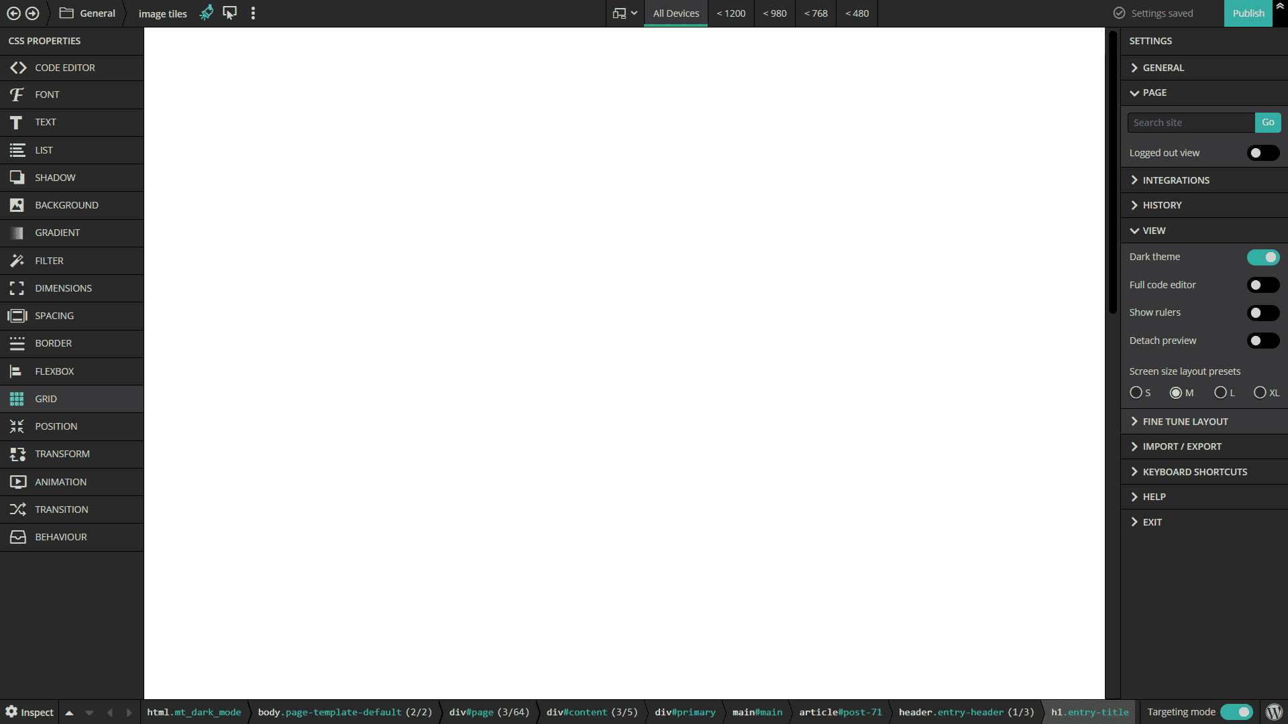
Task: Click the BEHAVIOUR property icon
Action: pos(17,536)
